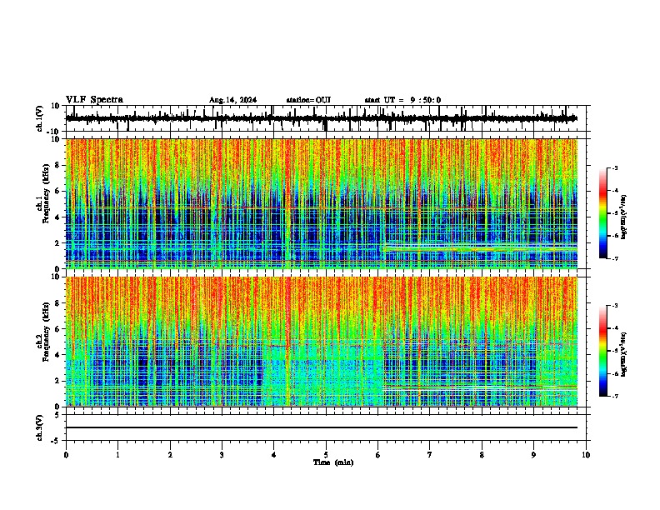Click time axis tick label "0"
660x510 pixels.
(66, 455)
